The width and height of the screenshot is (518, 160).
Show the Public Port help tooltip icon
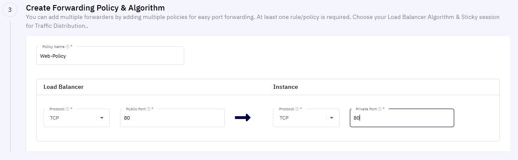(x=149, y=109)
